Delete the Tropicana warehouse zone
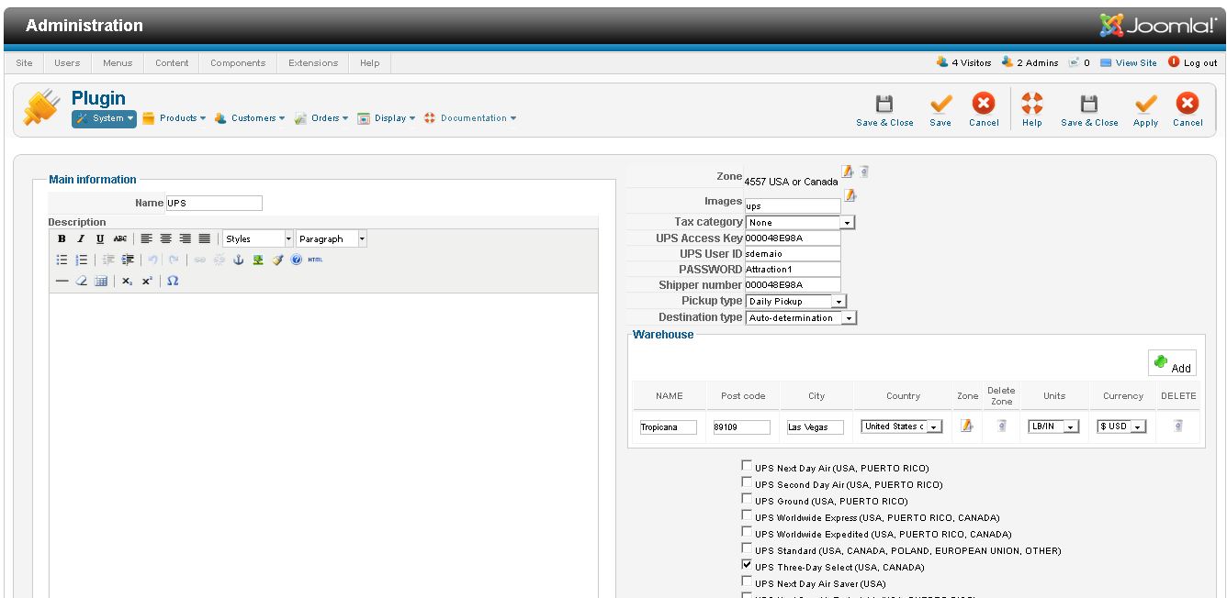This screenshot has width=1227, height=598. 1001,426
